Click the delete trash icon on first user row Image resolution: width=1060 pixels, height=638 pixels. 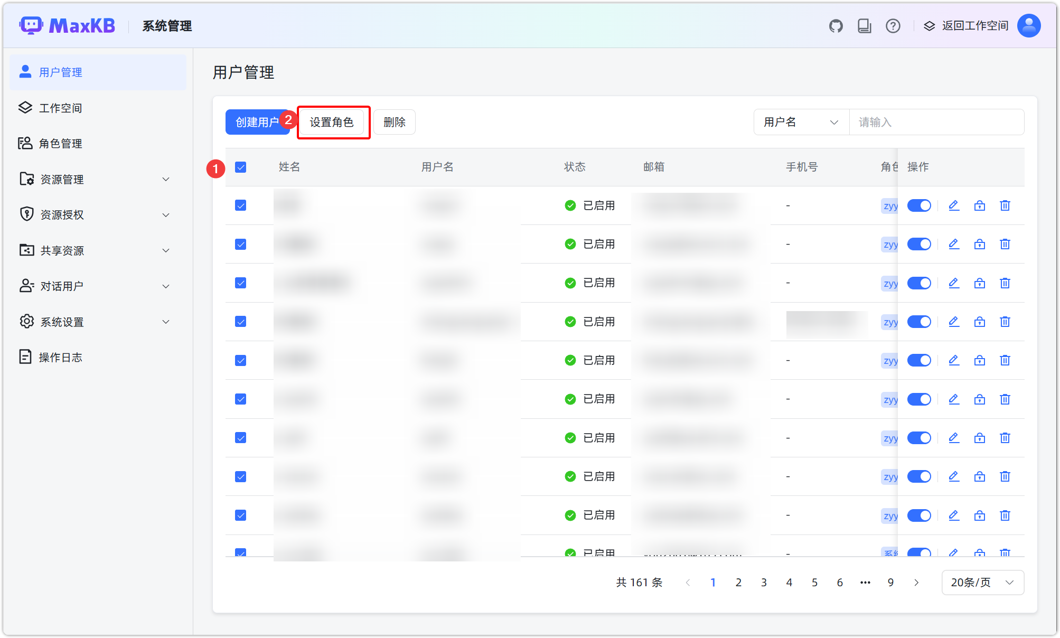coord(1005,205)
